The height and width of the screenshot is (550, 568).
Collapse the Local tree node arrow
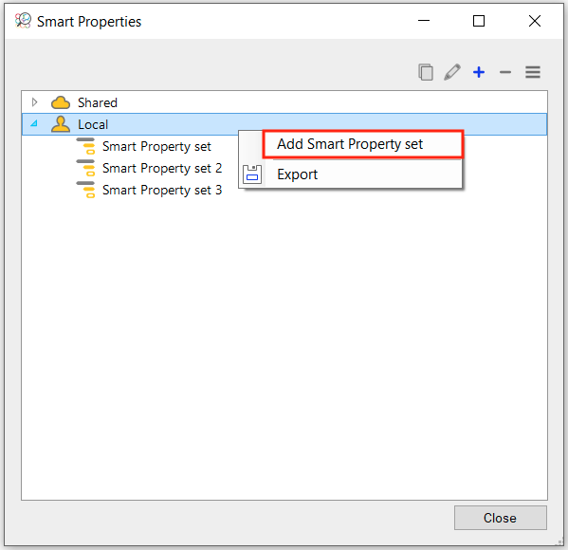tap(34, 123)
